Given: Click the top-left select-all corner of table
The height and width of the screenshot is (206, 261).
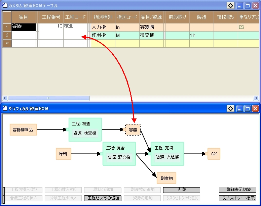Looking at the screenshot, I should click(x=7, y=17).
